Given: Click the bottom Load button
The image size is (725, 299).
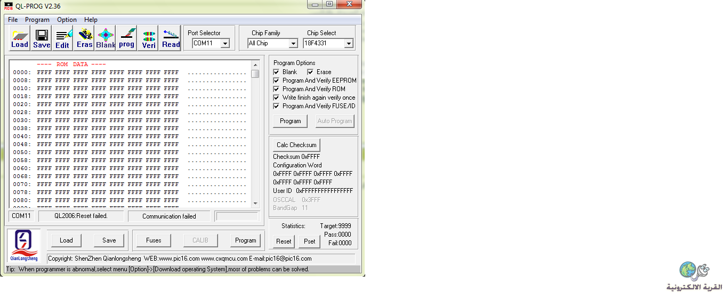Looking at the screenshot, I should pos(66,240).
